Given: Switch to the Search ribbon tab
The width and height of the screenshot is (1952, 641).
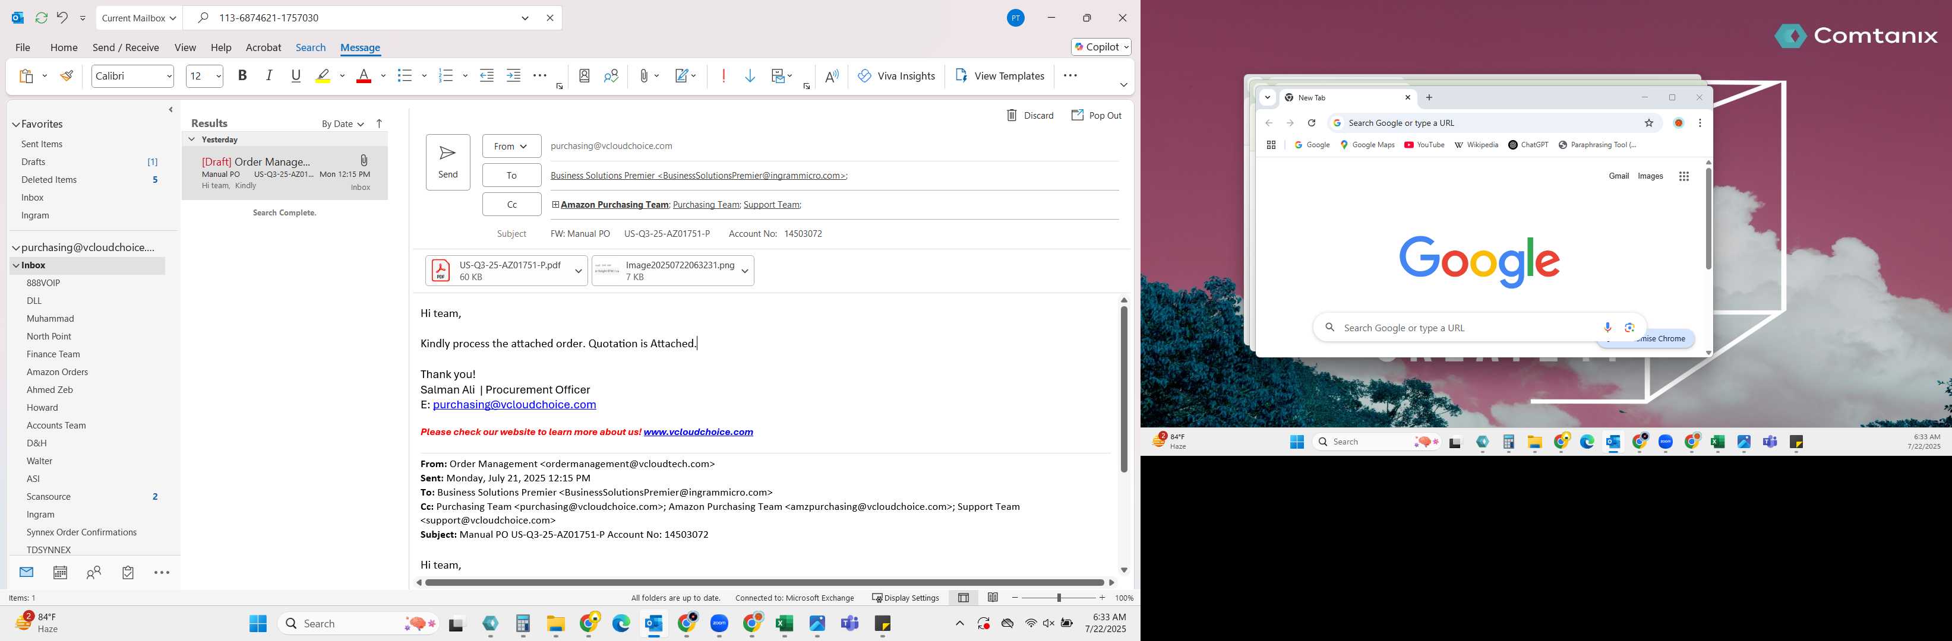Looking at the screenshot, I should tap(311, 47).
